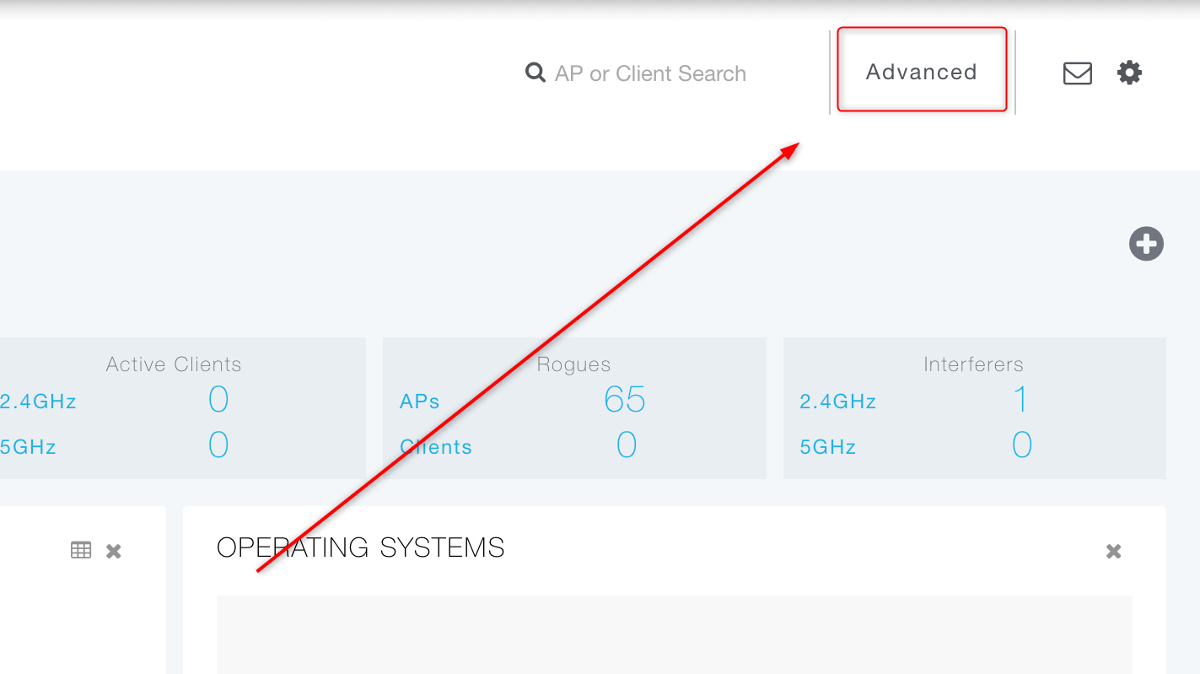The height and width of the screenshot is (674, 1200).
Task: Open Interferers 5GHz link
Action: [x=828, y=446]
